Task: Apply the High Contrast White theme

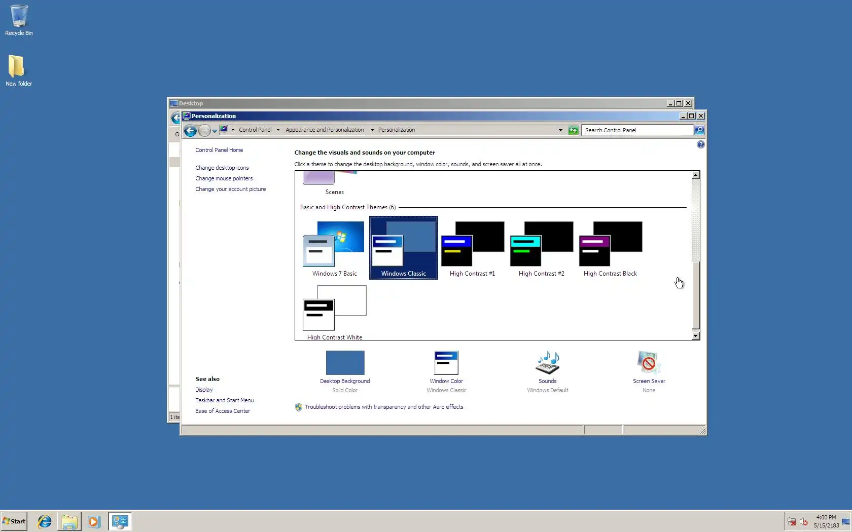Action: pyautogui.click(x=334, y=312)
